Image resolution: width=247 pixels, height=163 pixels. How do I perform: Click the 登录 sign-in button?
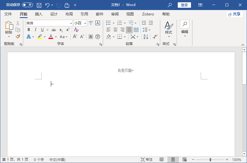(184, 5)
